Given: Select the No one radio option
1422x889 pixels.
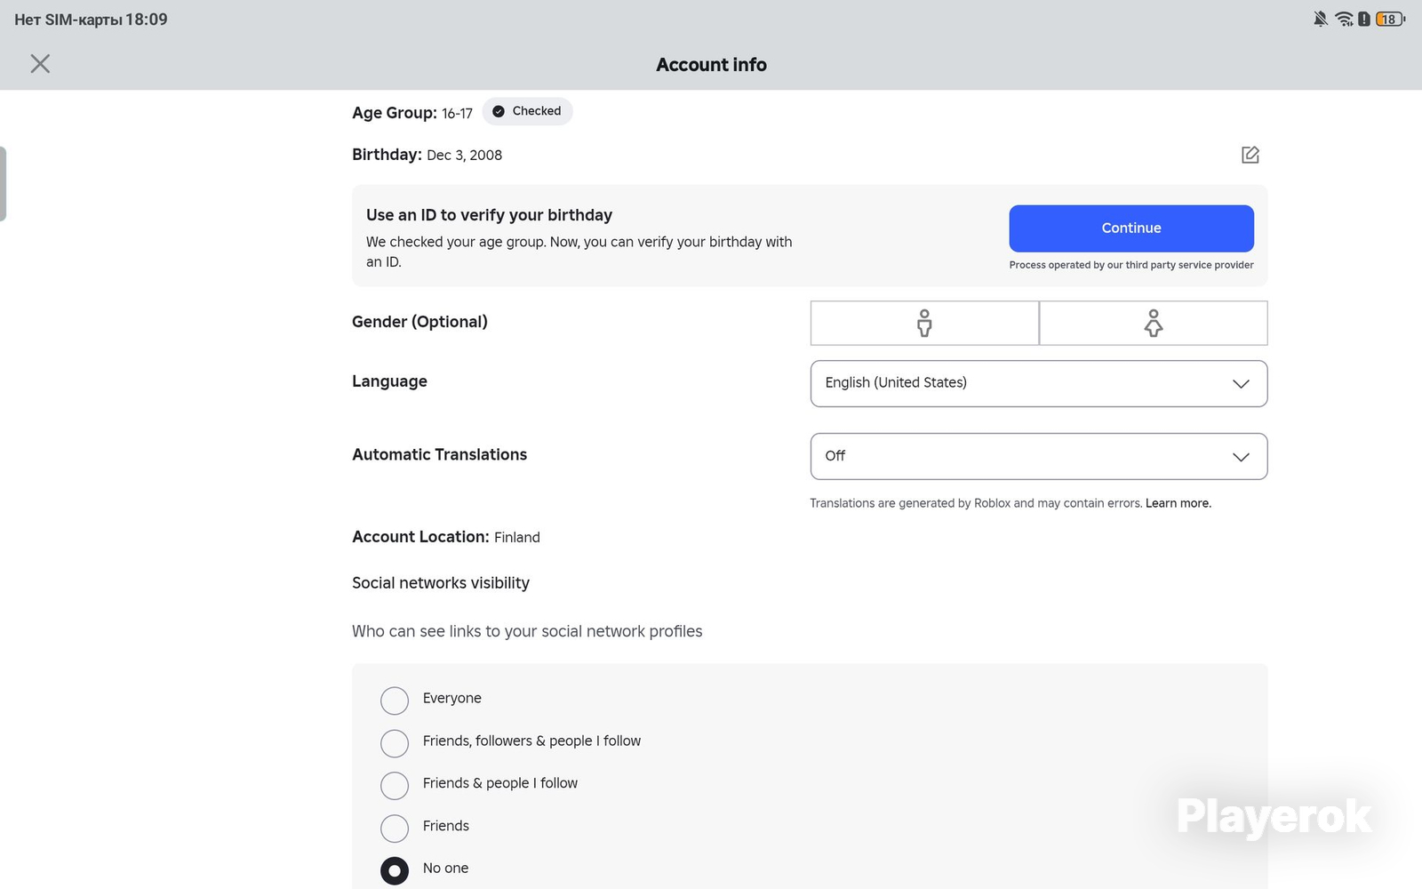Looking at the screenshot, I should pyautogui.click(x=395, y=870).
